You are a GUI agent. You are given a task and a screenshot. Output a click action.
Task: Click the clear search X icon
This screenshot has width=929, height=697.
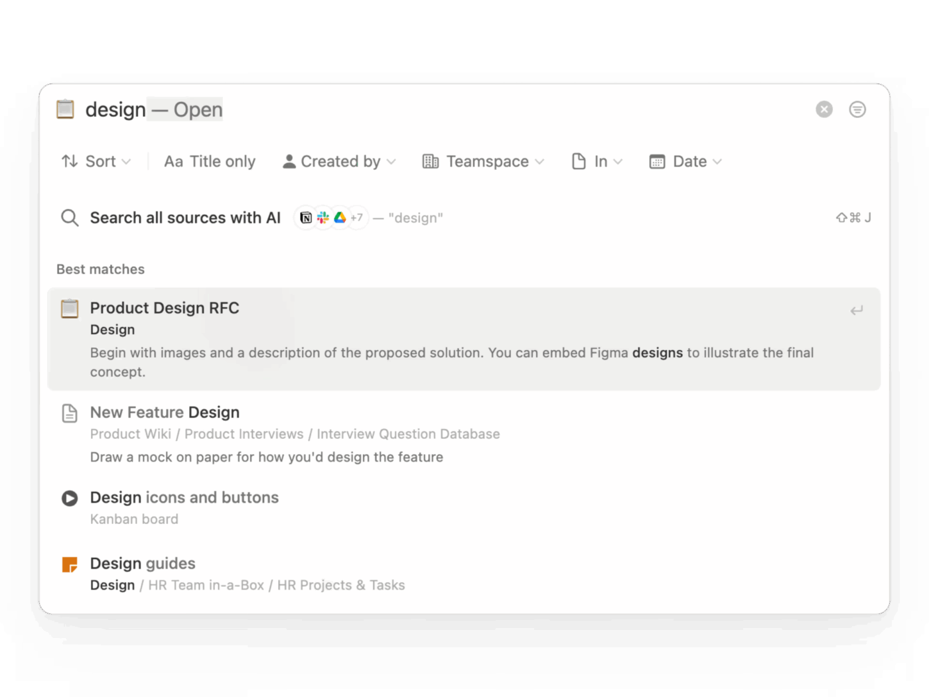(824, 109)
